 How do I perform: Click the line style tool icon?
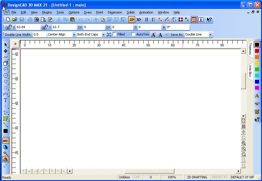tap(6, 125)
